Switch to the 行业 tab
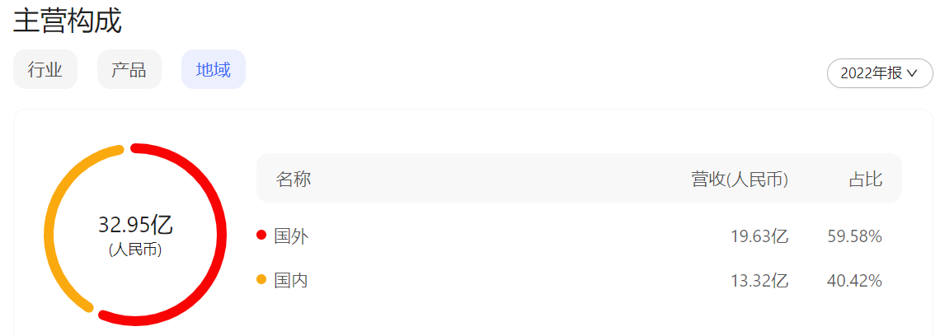 (45, 70)
